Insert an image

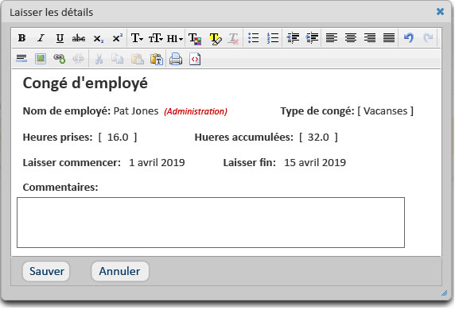click(41, 59)
